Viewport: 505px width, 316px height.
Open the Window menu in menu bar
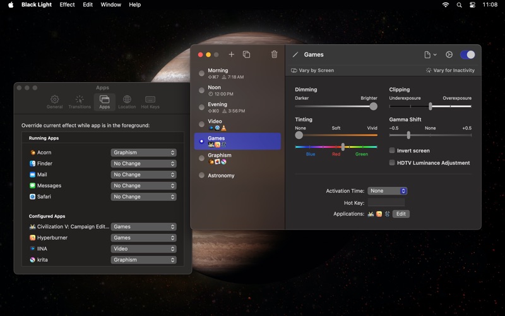111,4
